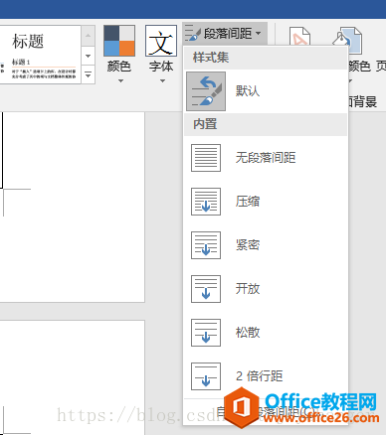Choose 2 倍行距 menu label
Screen dimensions: 386x435
point(260,376)
